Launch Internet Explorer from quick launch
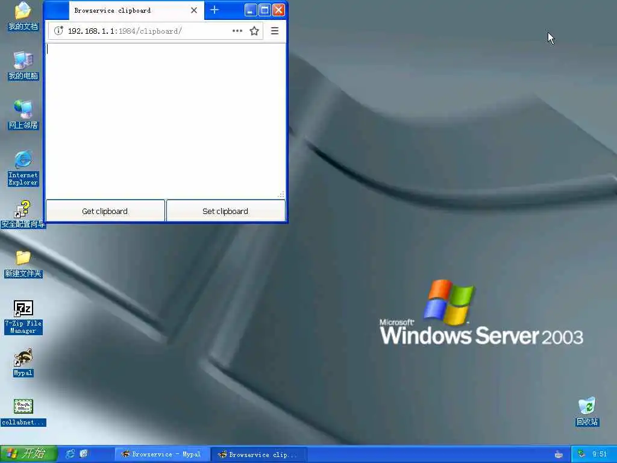Viewport: 617px width, 463px height. pos(70,454)
